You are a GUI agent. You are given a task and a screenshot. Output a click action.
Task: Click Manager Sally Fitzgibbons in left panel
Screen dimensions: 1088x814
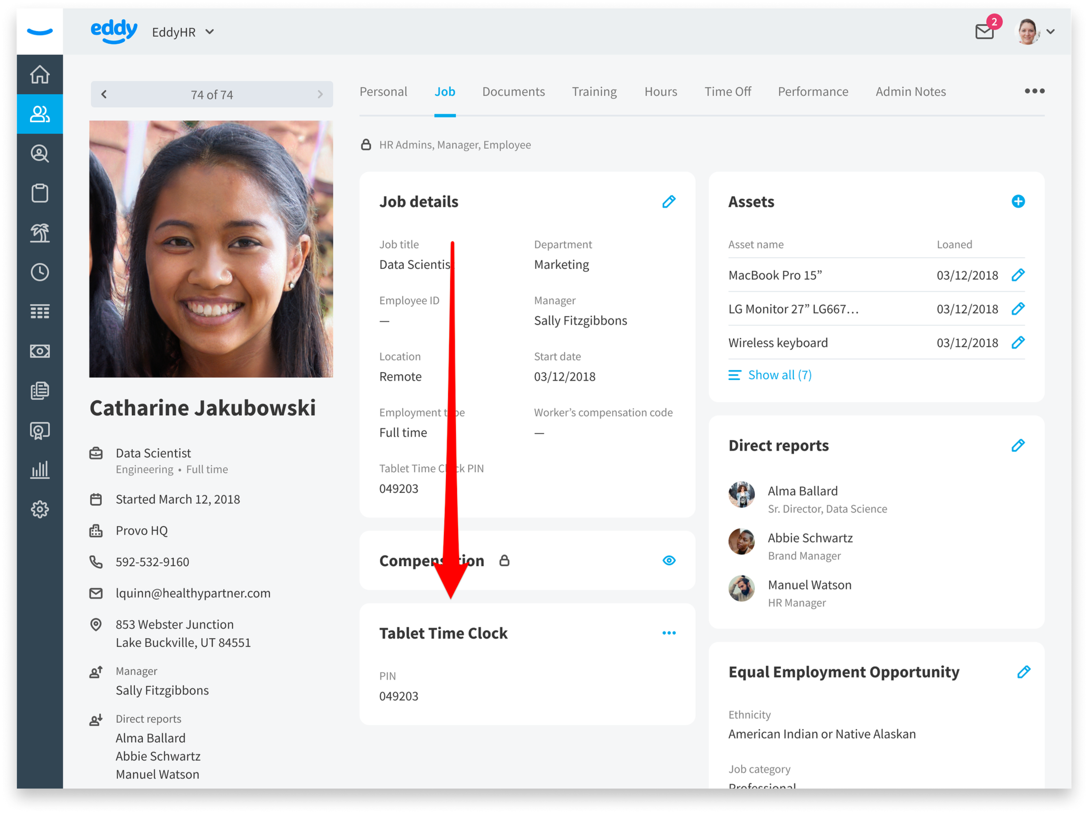(x=162, y=690)
